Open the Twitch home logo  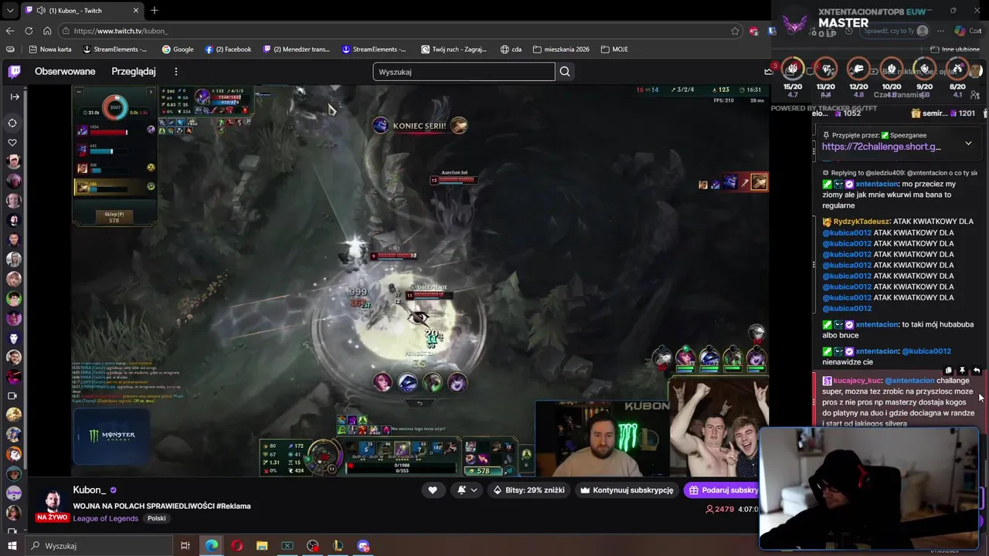point(14,72)
